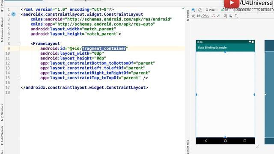Click the layout_height "0dp" value line 11
The width and height of the screenshot is (274, 154).
[100, 58]
